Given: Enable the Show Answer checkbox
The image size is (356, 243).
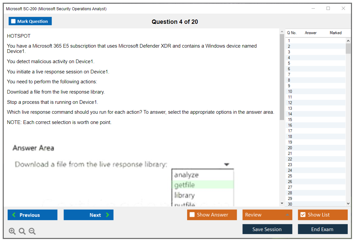Looking at the screenshot, I should [192, 215].
